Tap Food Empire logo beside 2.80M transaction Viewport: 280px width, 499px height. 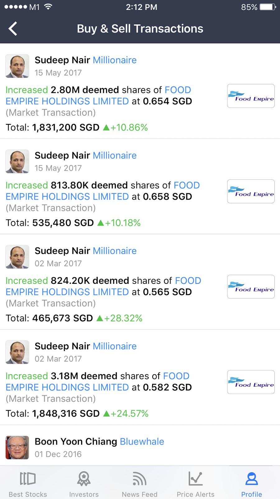click(x=251, y=96)
